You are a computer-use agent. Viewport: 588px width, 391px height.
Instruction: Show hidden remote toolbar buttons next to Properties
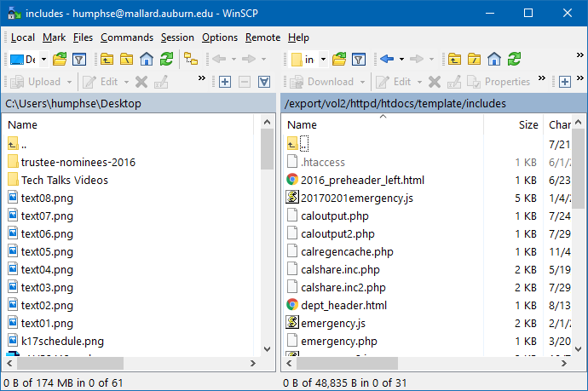pyautogui.click(x=541, y=78)
